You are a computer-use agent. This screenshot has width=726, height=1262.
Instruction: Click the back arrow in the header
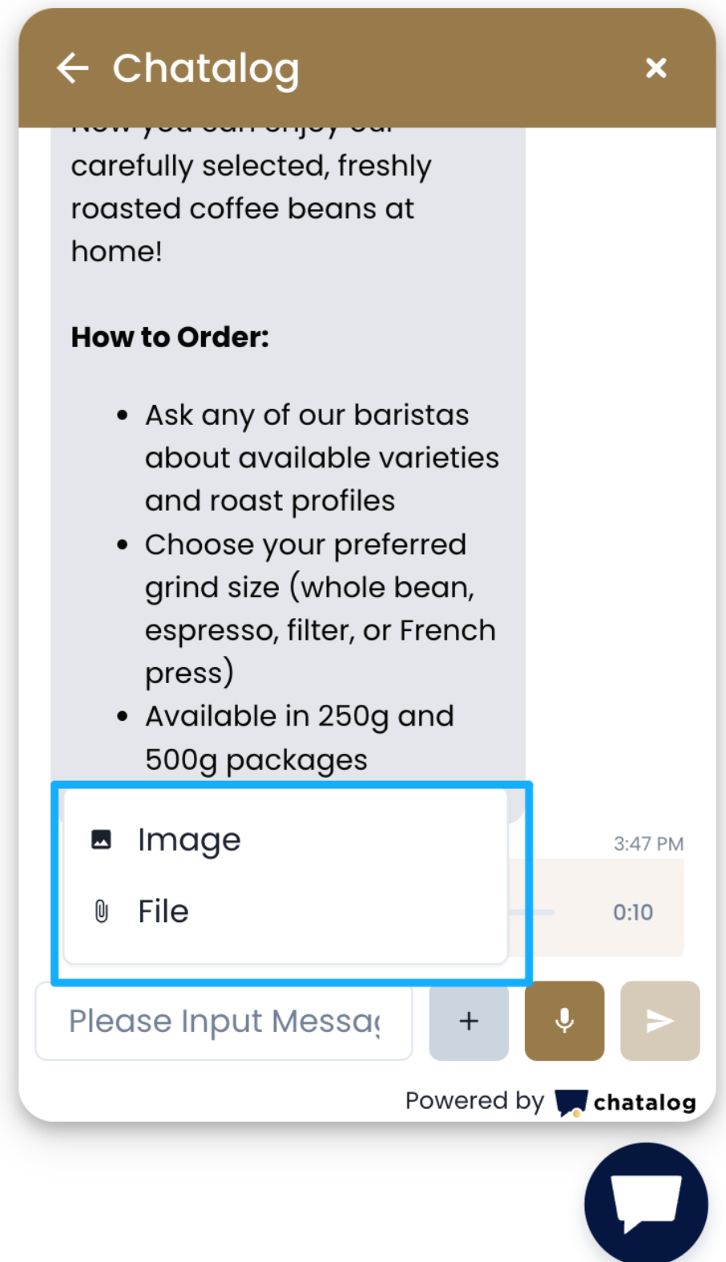pos(73,68)
